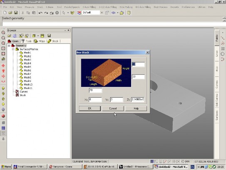The width and height of the screenshot is (226, 170).
Task: Open the Points tab on the right sidebar
Action: (x=217, y=38)
